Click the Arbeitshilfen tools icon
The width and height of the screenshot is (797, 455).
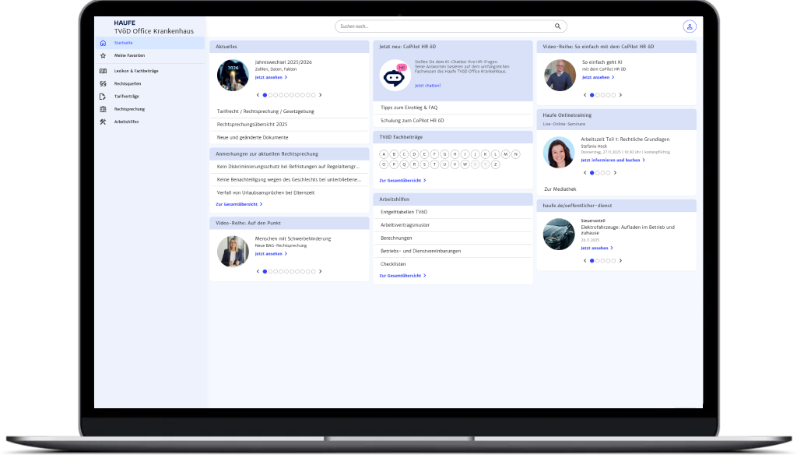[x=103, y=122]
